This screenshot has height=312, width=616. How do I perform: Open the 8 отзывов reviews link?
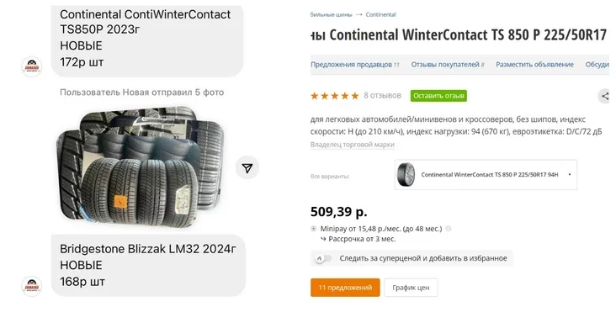coord(382,95)
